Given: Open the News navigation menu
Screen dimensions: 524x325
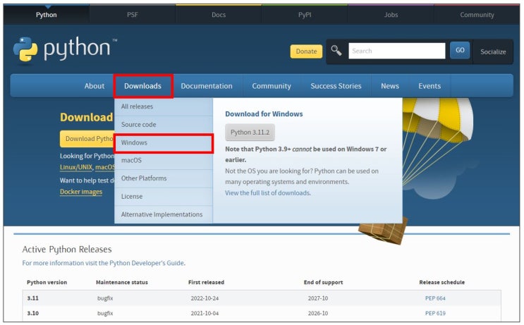Looking at the screenshot, I should click(x=390, y=86).
